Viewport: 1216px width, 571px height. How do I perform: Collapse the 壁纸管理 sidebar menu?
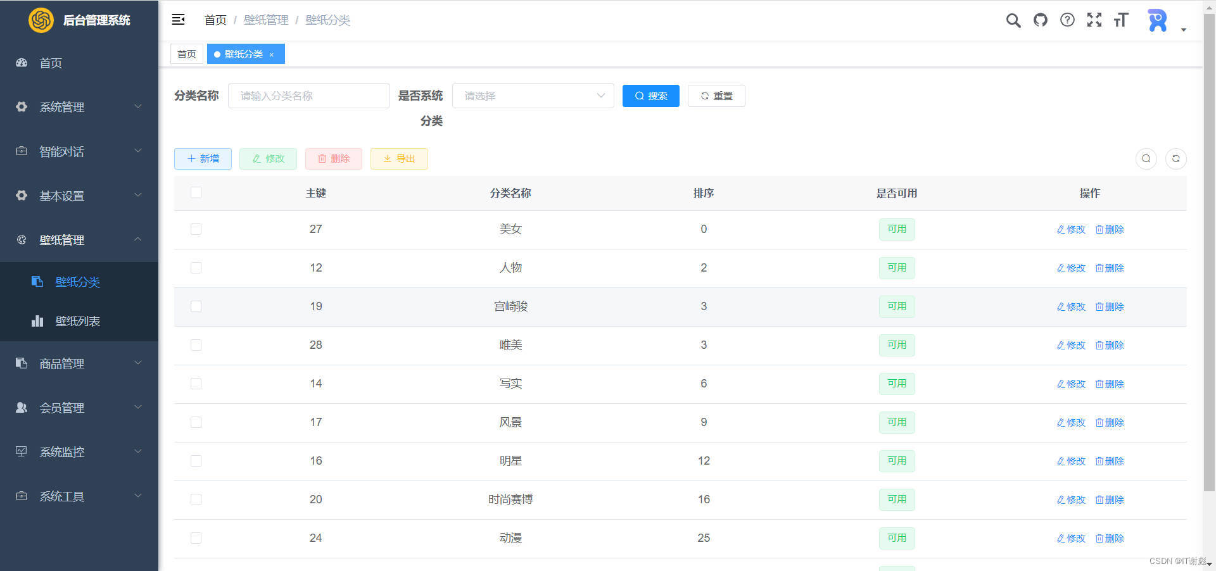pos(79,240)
